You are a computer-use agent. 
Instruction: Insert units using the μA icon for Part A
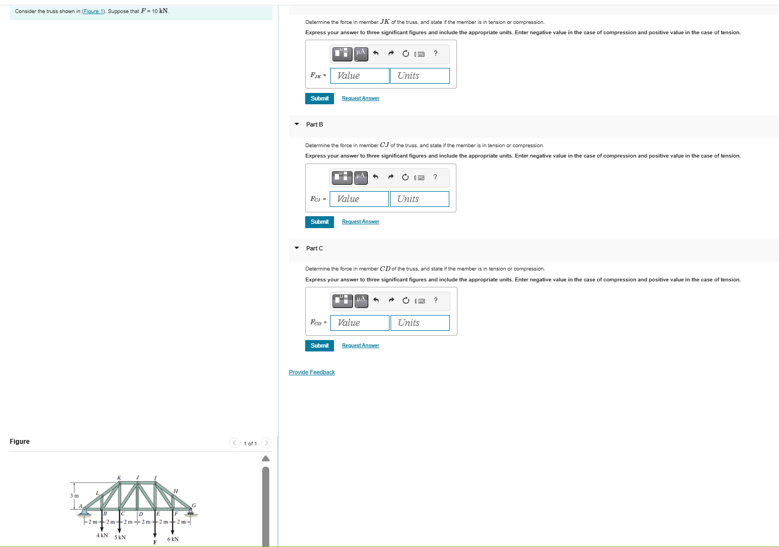(360, 54)
